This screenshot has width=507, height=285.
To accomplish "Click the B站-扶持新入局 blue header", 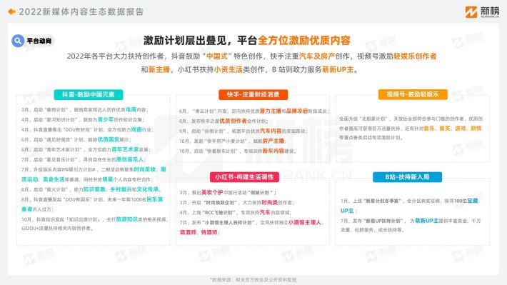I will pyautogui.click(x=407, y=177).
